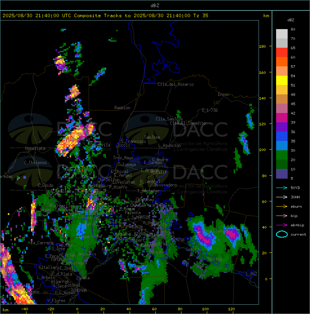Click the 'S_MARTIN' map label
The width and height of the screenshot is (310, 314).
(140, 217)
